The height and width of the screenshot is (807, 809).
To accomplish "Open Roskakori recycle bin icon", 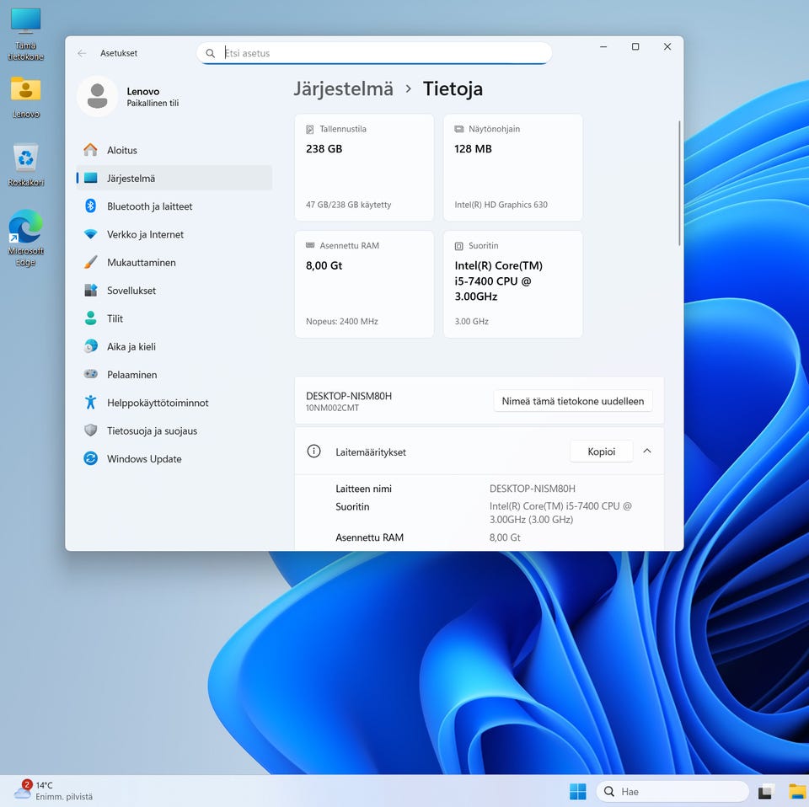I will pyautogui.click(x=26, y=165).
